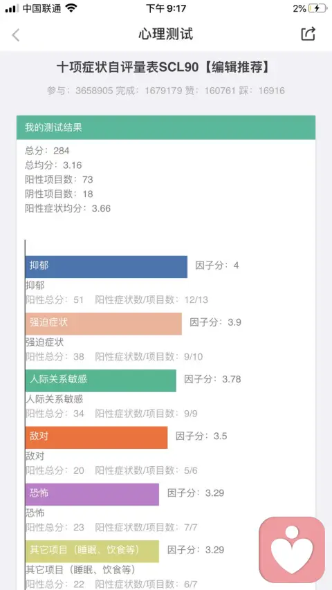Image resolution: width=332 pixels, height=590 pixels.
Task: Tap the battery status icon
Action: (318, 8)
